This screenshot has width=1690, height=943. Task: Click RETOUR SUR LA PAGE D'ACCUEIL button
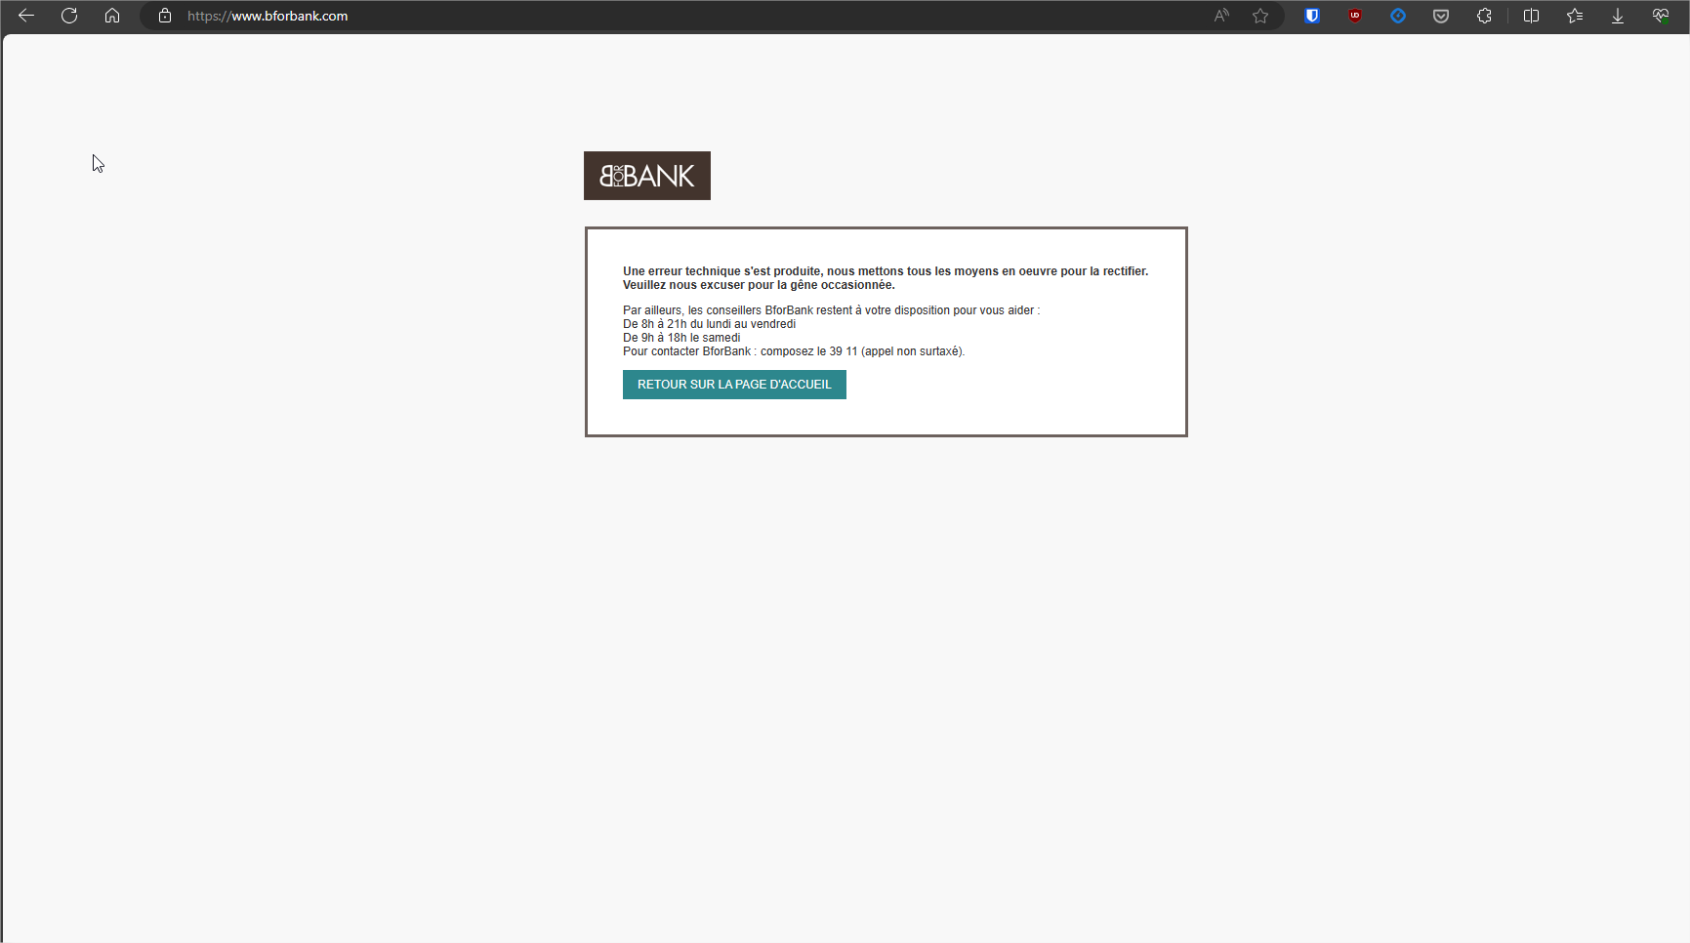tap(734, 385)
